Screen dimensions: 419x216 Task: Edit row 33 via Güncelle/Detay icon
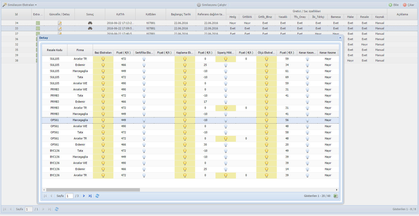tap(60, 28)
